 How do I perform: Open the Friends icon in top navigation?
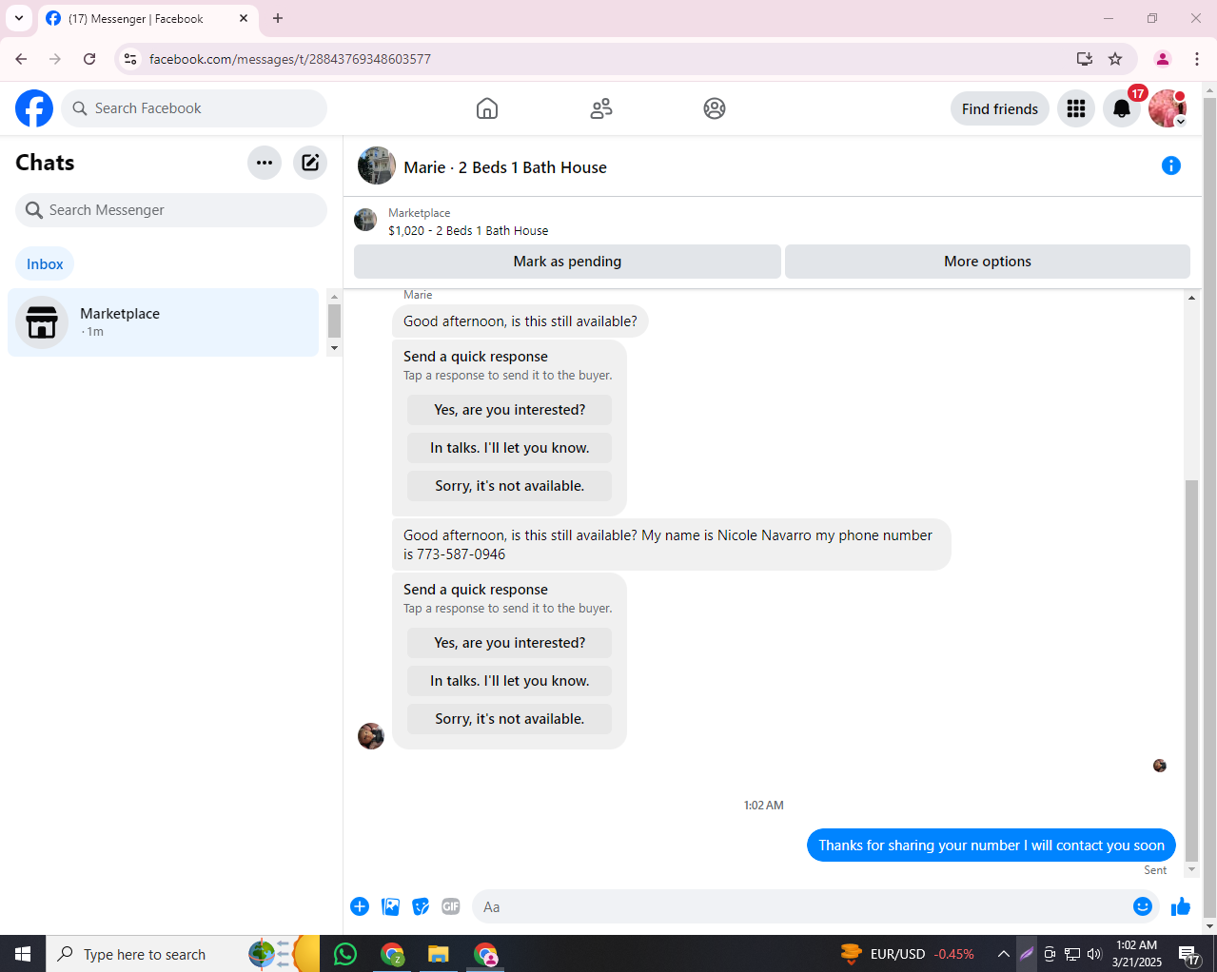[x=601, y=108]
